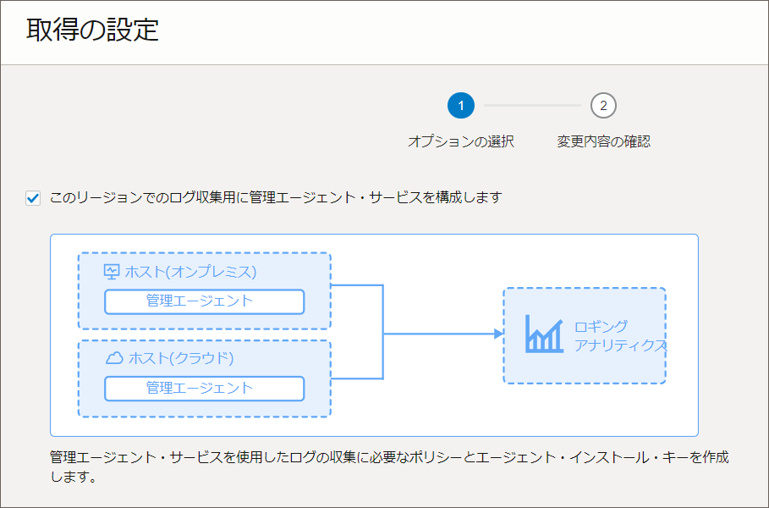The image size is (769, 508).
Task: Open the 管理エージェント box under ホスト(オンプレミス)
Action: [x=203, y=302]
